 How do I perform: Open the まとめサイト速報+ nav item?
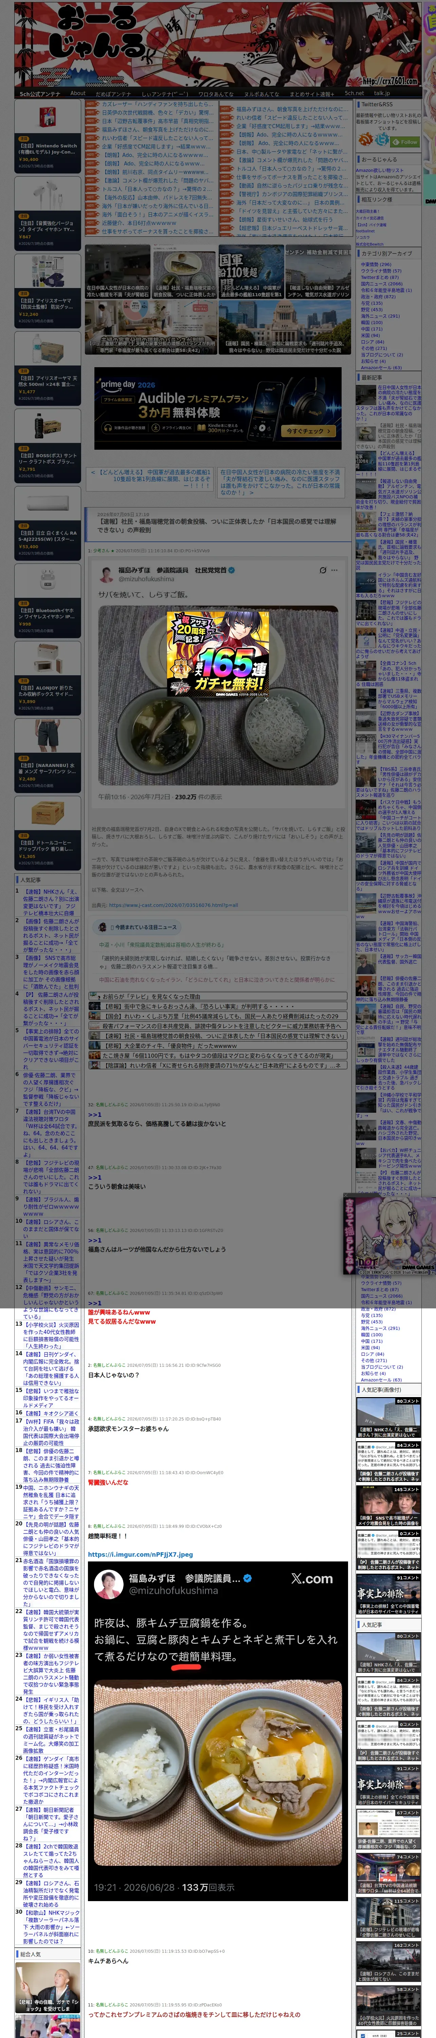pyautogui.click(x=312, y=93)
